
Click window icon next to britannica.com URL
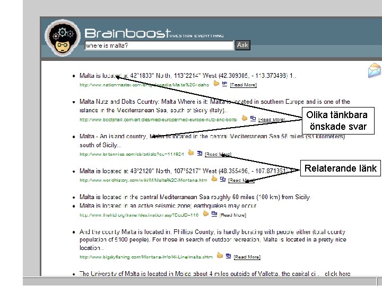(x=200, y=153)
